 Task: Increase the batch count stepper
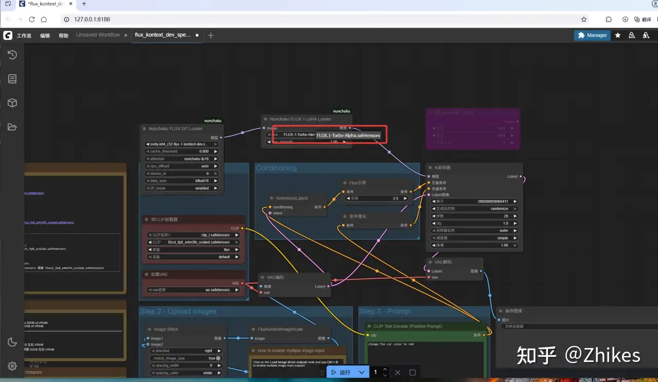click(385, 369)
